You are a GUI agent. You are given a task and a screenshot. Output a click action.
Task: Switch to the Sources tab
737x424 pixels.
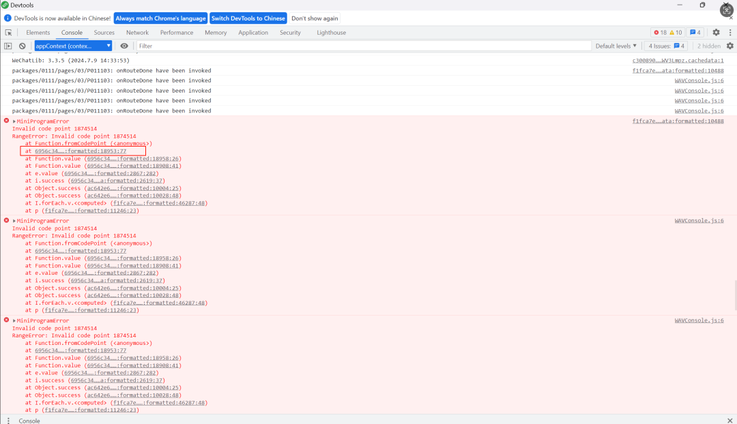tap(104, 33)
